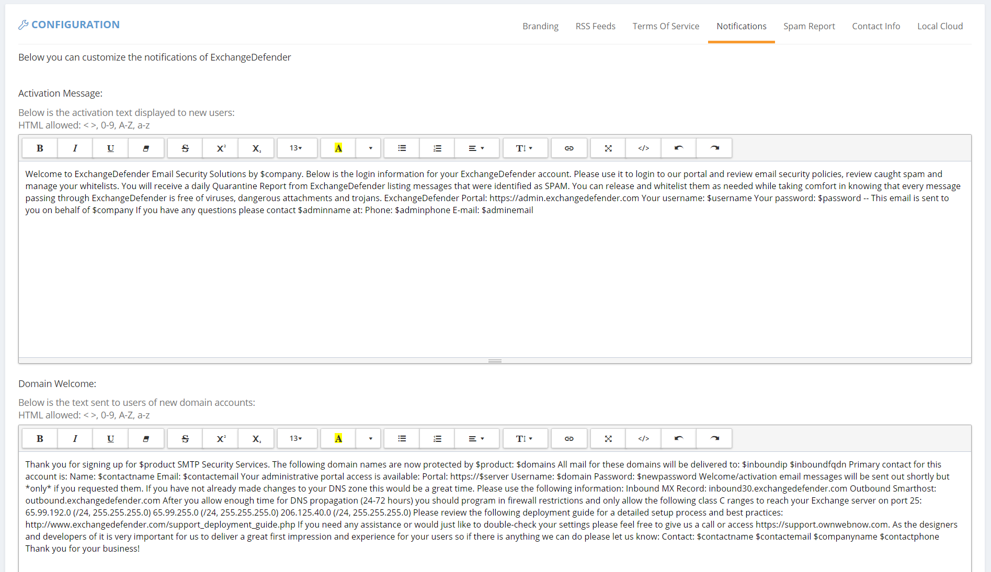Apply superscript in Domain Welcome editor
The height and width of the screenshot is (572, 991).
(x=221, y=439)
